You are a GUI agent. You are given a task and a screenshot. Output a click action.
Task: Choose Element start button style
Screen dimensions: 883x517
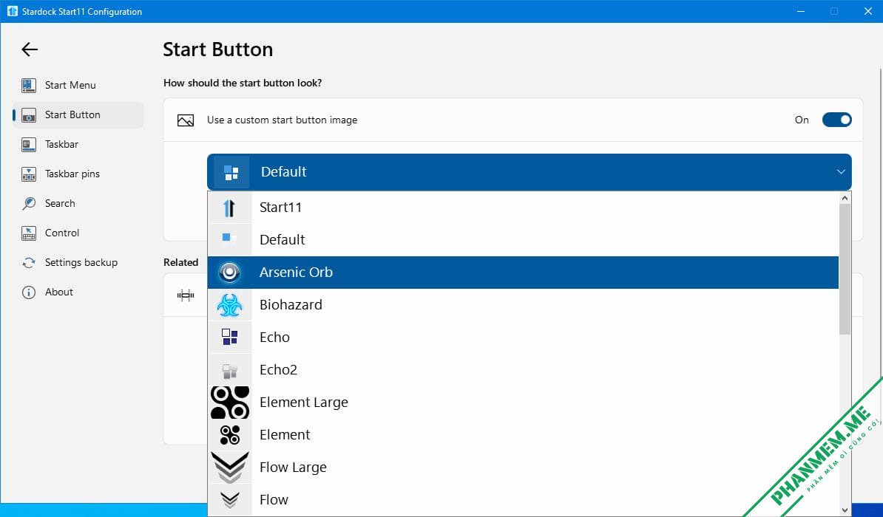[523, 435]
